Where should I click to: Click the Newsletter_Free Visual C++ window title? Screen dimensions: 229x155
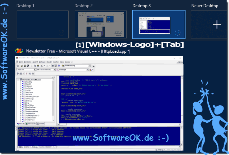tap(78, 51)
